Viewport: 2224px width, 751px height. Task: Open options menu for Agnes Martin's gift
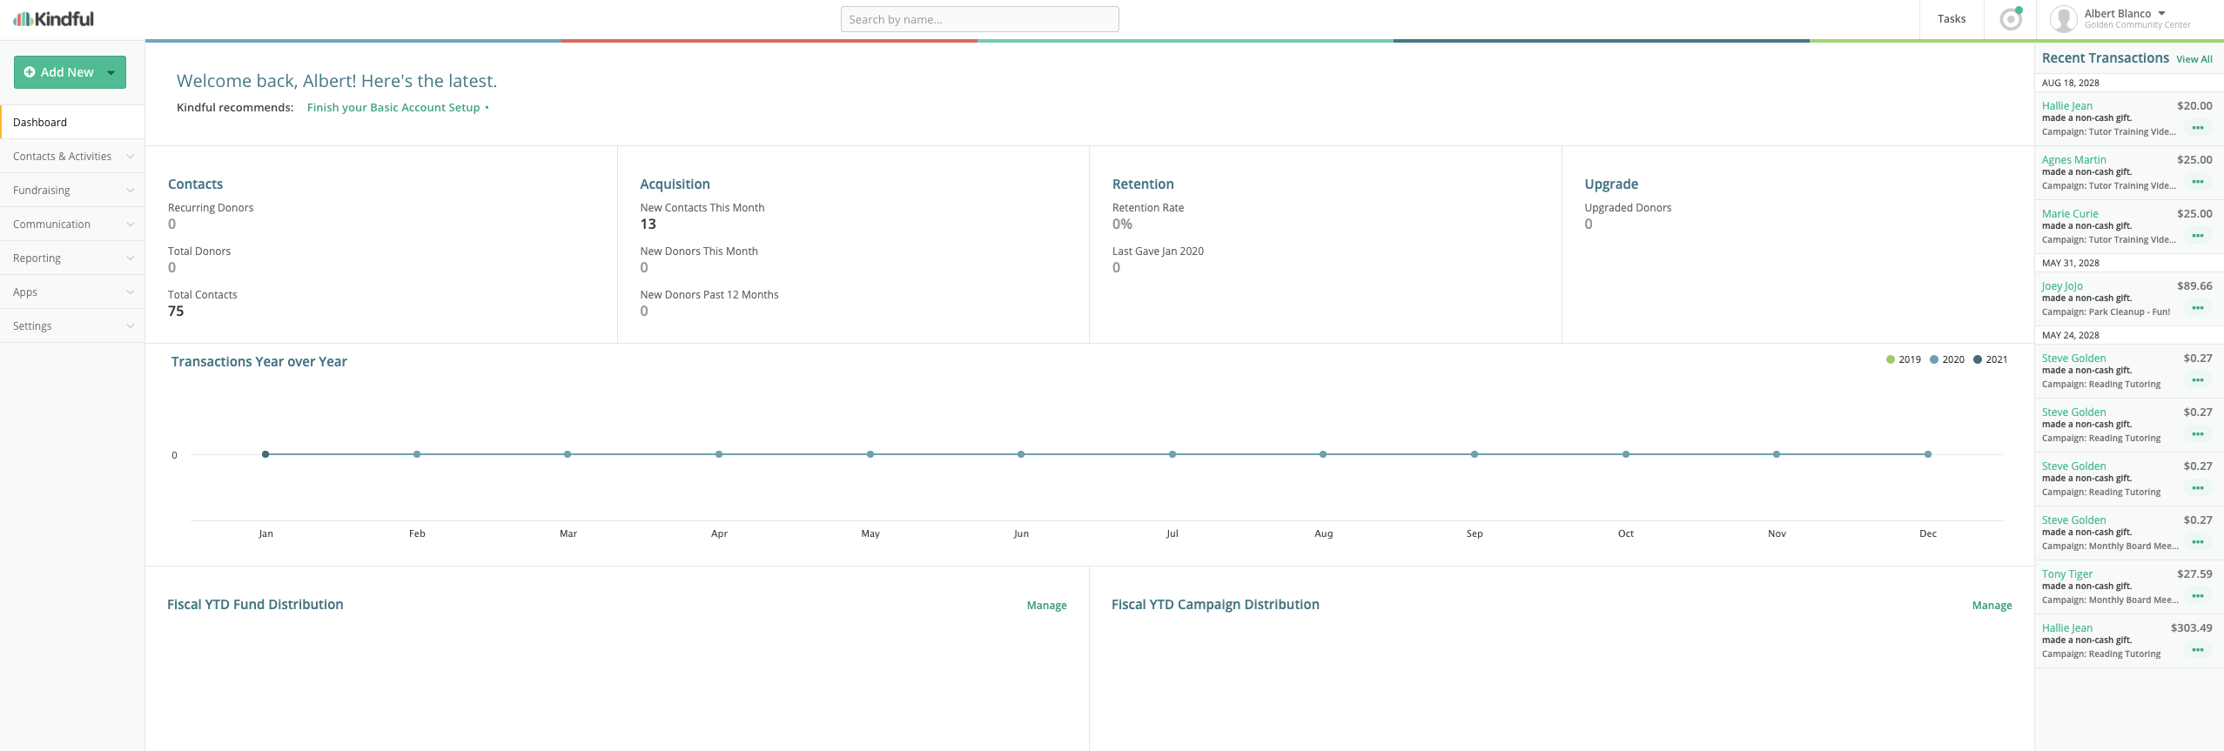(2197, 182)
